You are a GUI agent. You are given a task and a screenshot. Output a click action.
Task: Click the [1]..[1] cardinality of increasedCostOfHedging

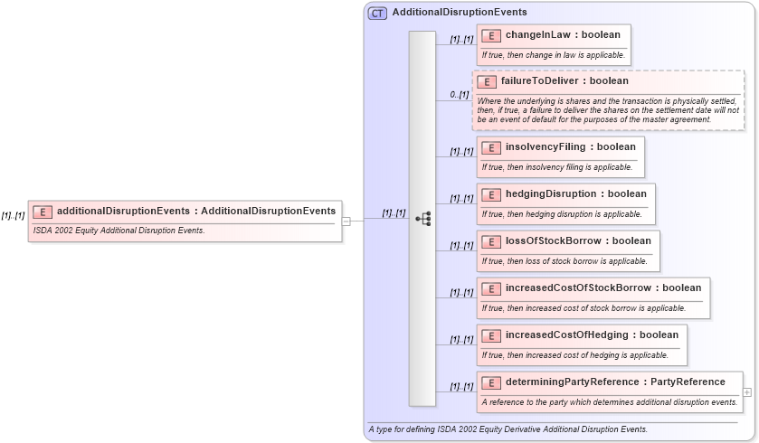(x=461, y=339)
